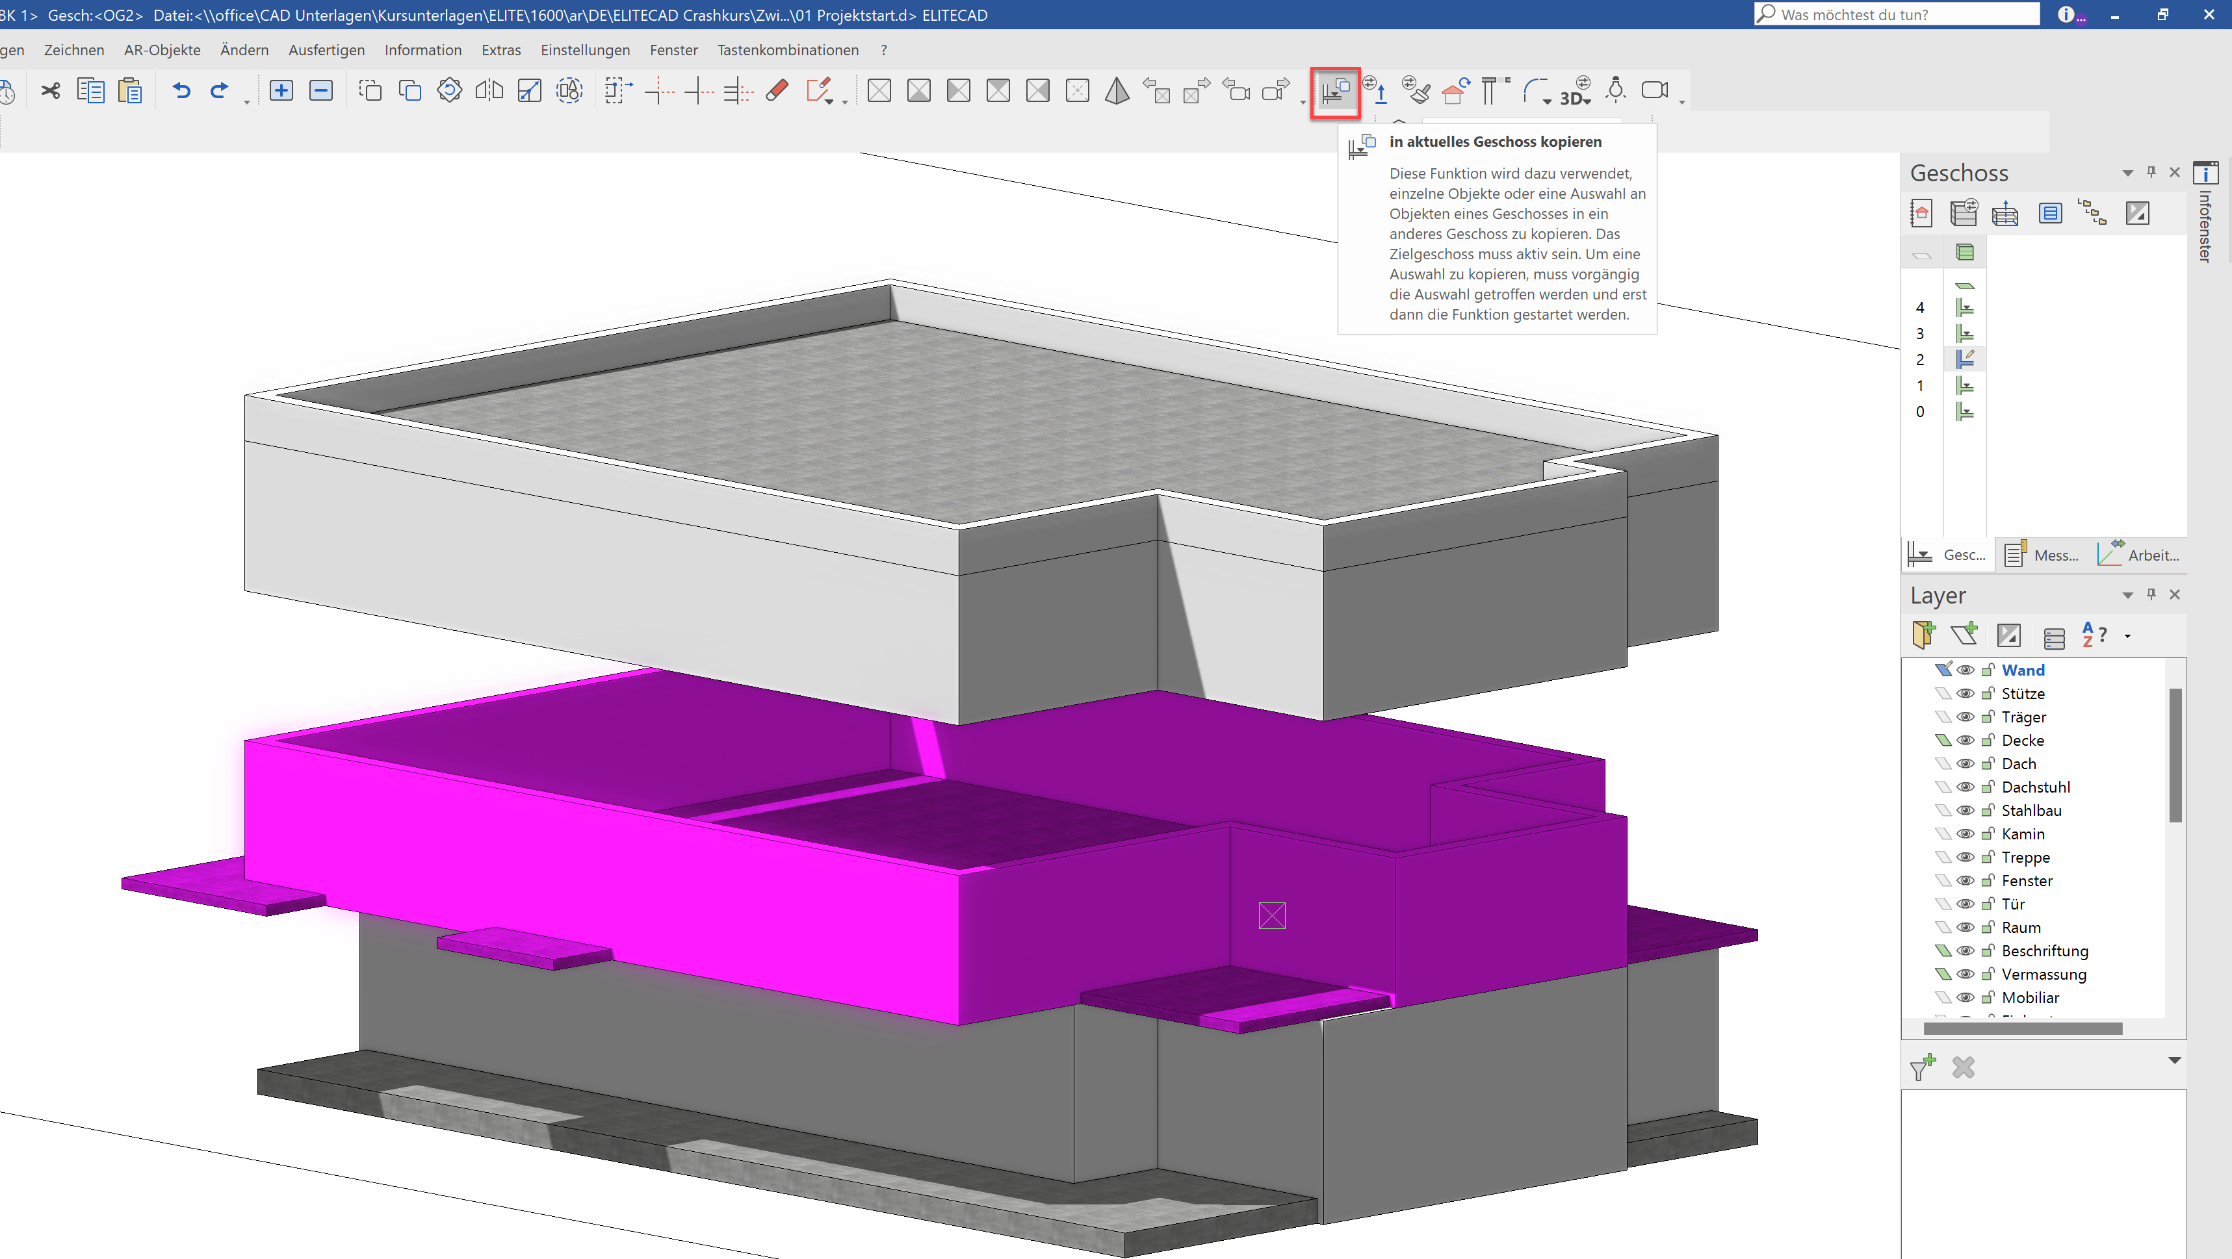Activate storey 4 in the Geschoss list

pyautogui.click(x=1964, y=307)
